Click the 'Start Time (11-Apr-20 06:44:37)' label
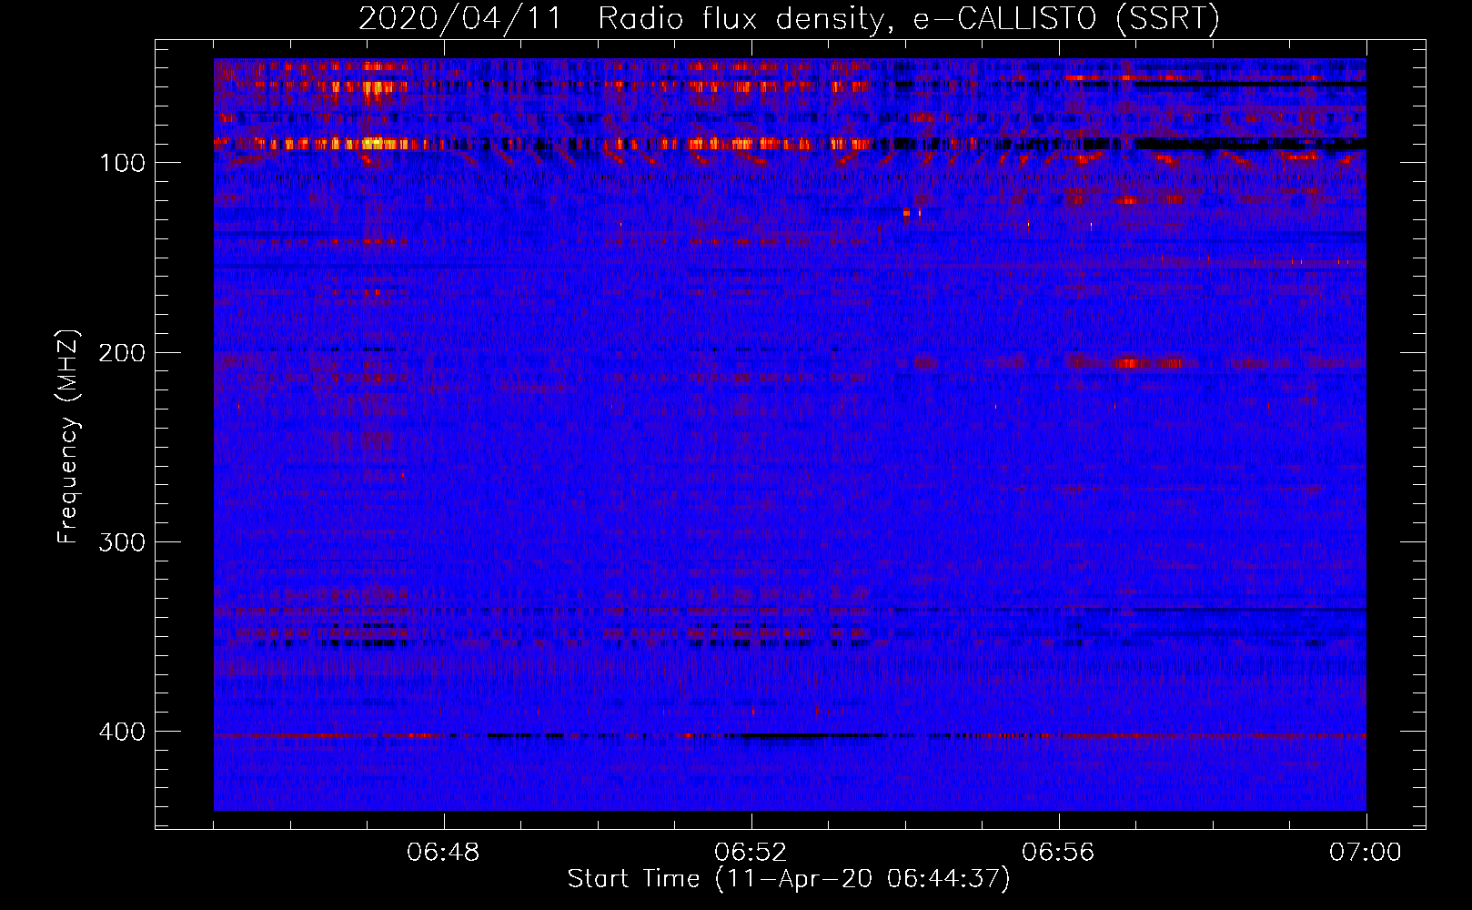The width and height of the screenshot is (1472, 910). click(789, 879)
